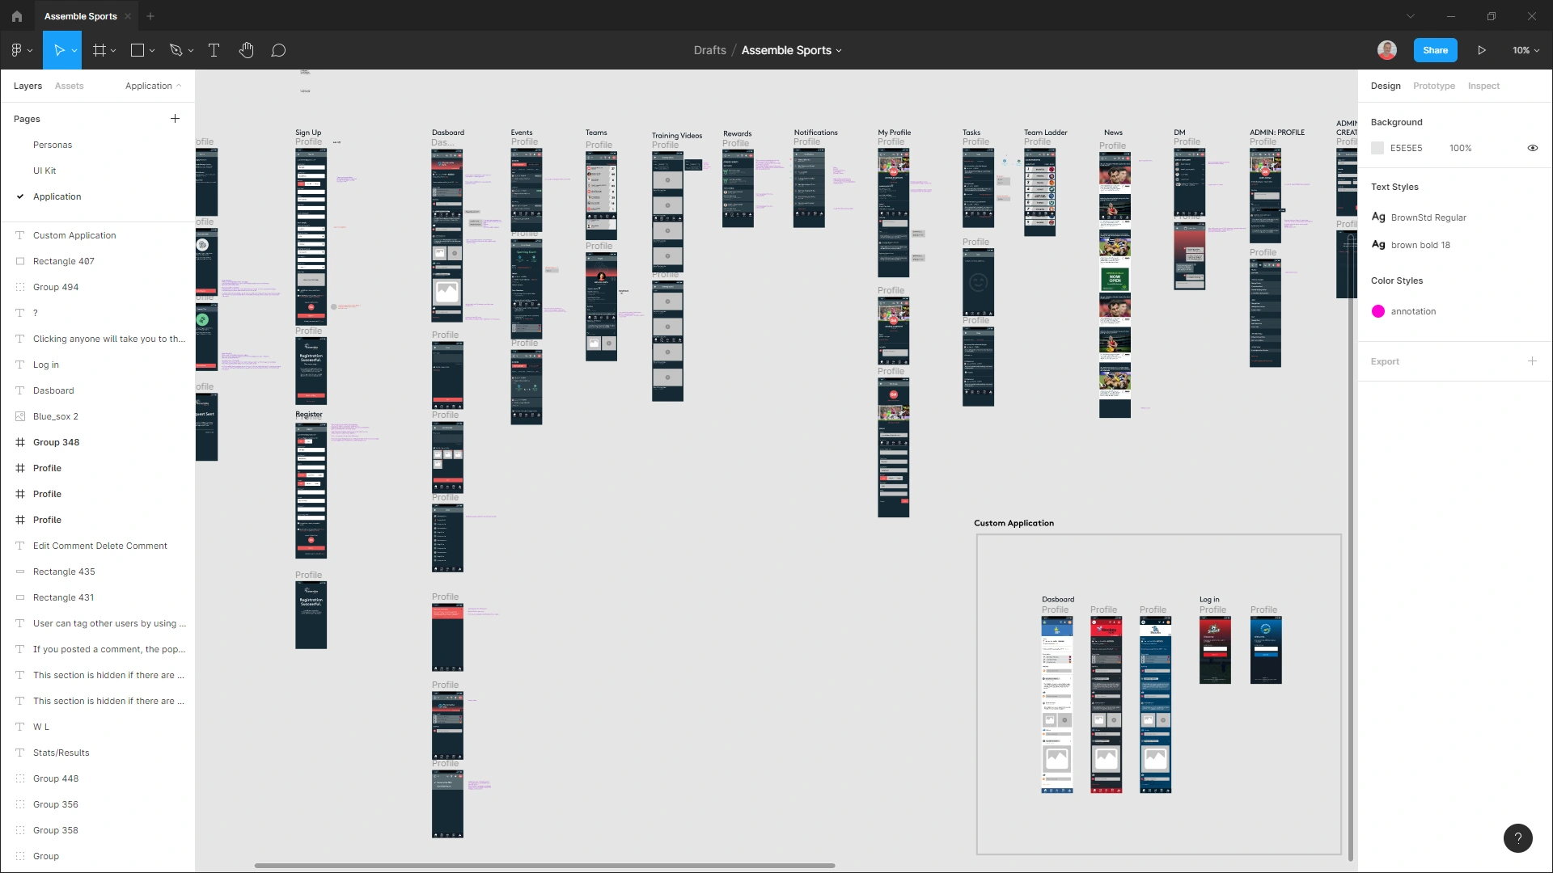Select the Text tool
Viewport: 1553px width, 873px height.
tap(214, 50)
